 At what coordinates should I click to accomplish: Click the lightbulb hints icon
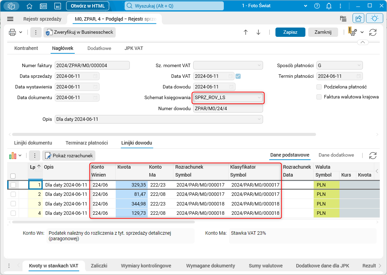click(374, 18)
